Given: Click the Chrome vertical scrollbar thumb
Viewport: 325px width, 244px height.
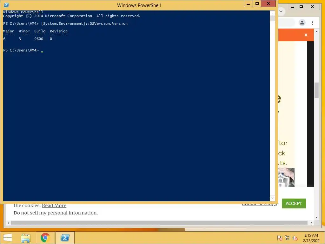Looking at the screenshot, I should (316, 90).
